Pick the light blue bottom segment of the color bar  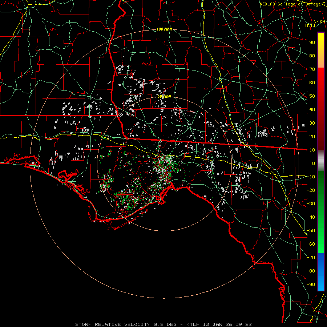point(321,283)
